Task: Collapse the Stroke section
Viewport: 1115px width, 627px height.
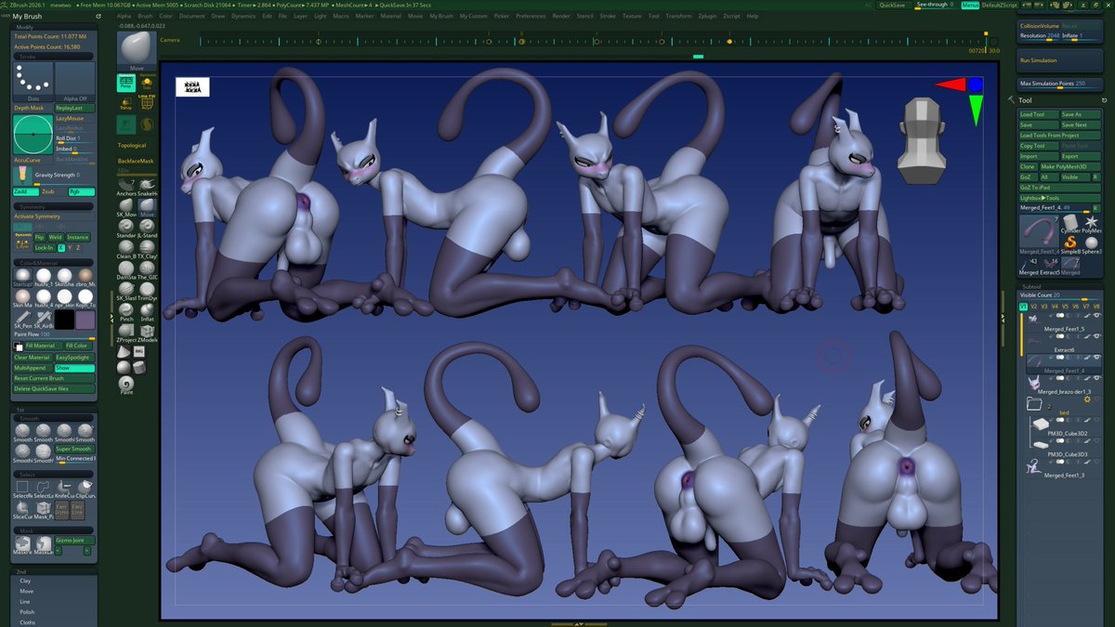Action: tap(54, 57)
